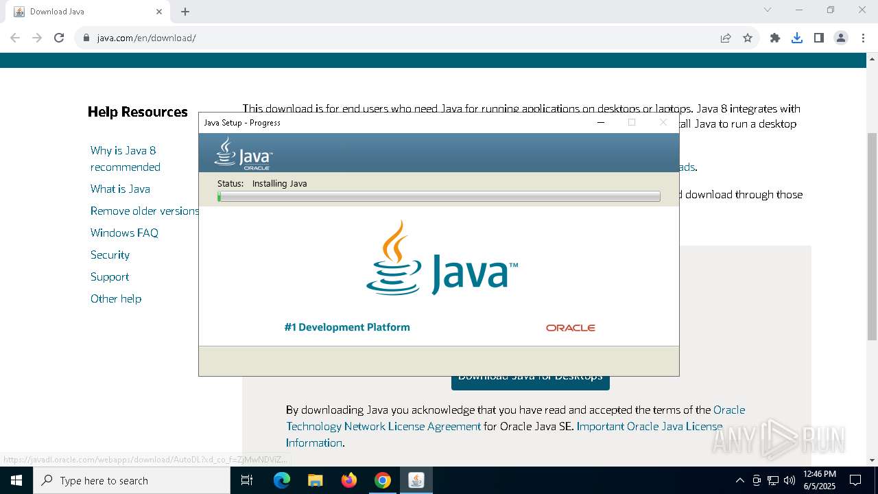This screenshot has width=878, height=494.
Task: Minimize the Java Setup dialog
Action: (x=601, y=123)
